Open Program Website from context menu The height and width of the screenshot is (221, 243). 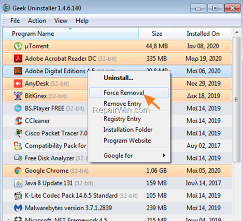pyautogui.click(x=127, y=141)
